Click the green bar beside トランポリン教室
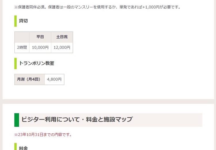This screenshot has width=216, height=150. pyautogui.click(x=16, y=63)
